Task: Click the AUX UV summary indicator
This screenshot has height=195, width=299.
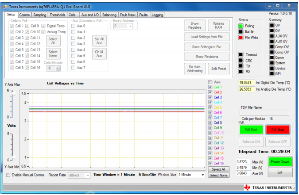Action: [272, 41]
